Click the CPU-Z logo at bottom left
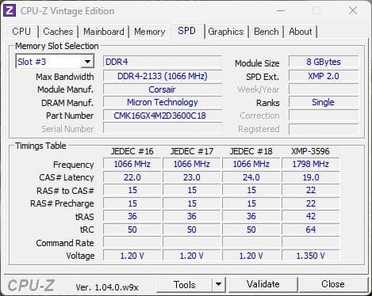Viewport: 372px width, 296px height. tap(31, 286)
